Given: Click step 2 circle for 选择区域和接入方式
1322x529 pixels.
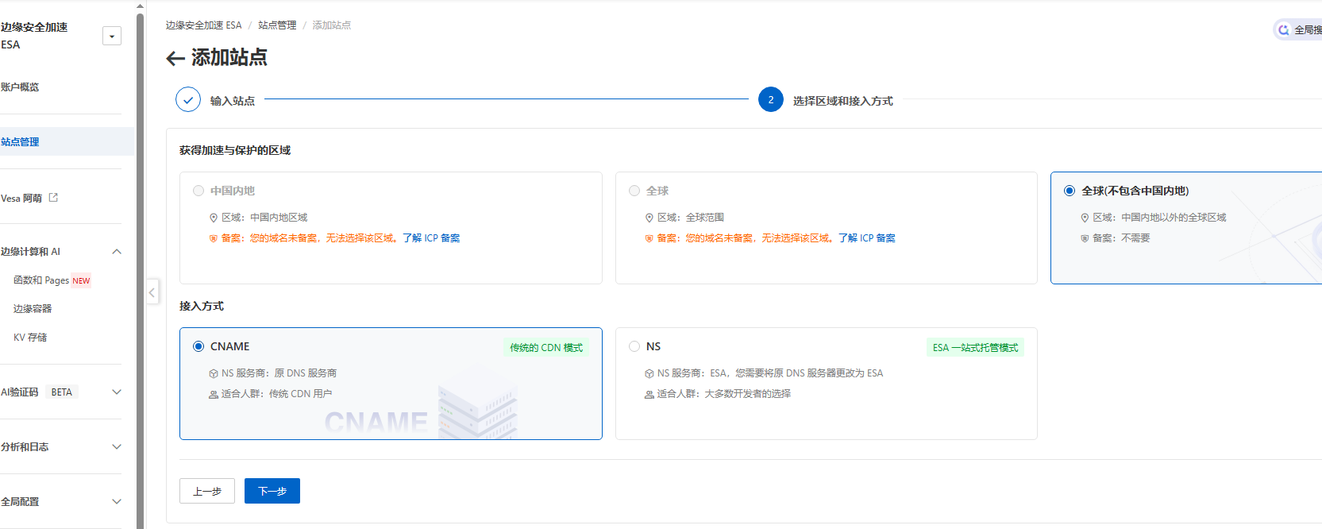Looking at the screenshot, I should click(x=771, y=99).
